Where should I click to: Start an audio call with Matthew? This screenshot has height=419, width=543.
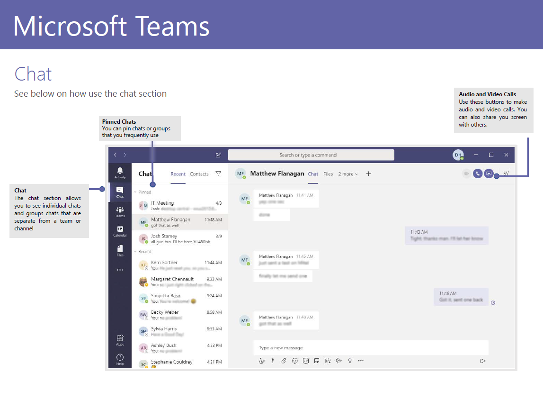tap(478, 173)
